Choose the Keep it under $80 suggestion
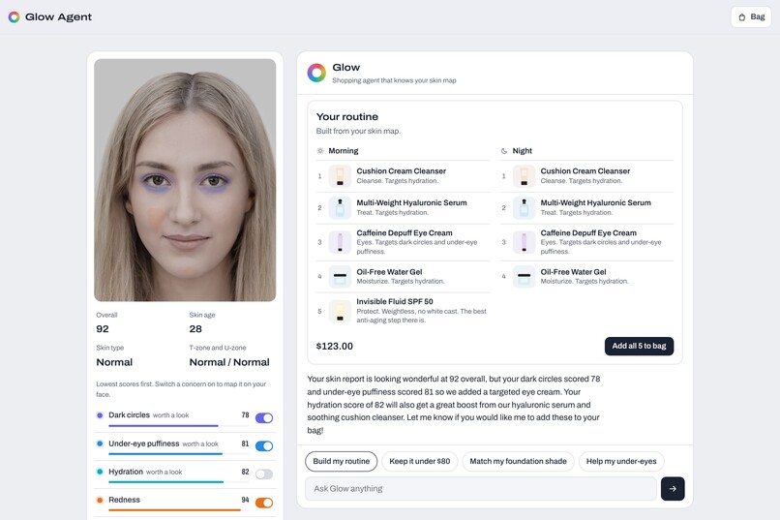Screen dimensions: 780x520 point(419,461)
